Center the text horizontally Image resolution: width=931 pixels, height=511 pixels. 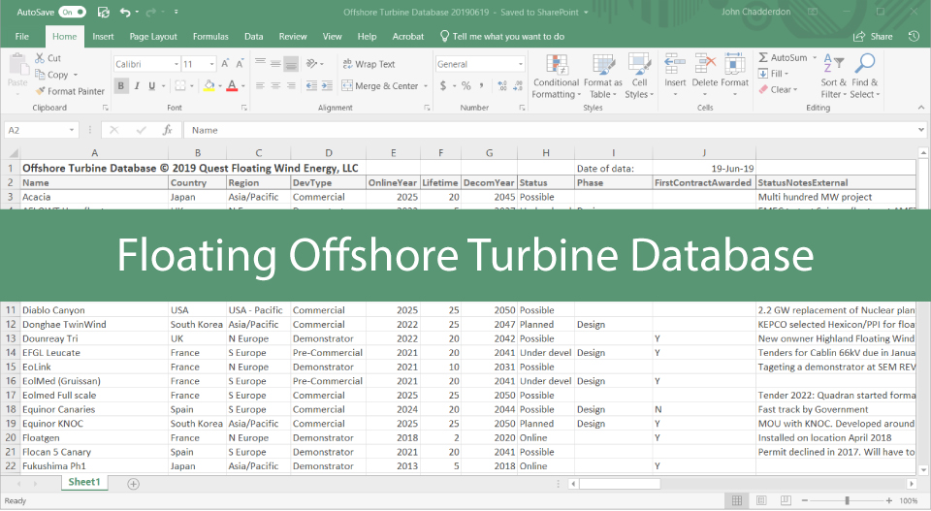275,86
